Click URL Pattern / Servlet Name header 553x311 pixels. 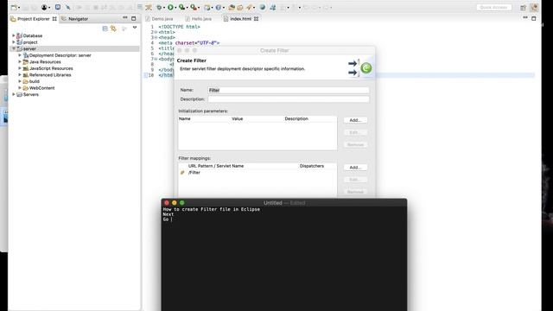pos(216,166)
